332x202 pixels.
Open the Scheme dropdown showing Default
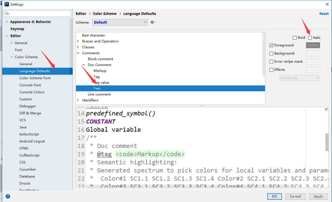point(120,22)
